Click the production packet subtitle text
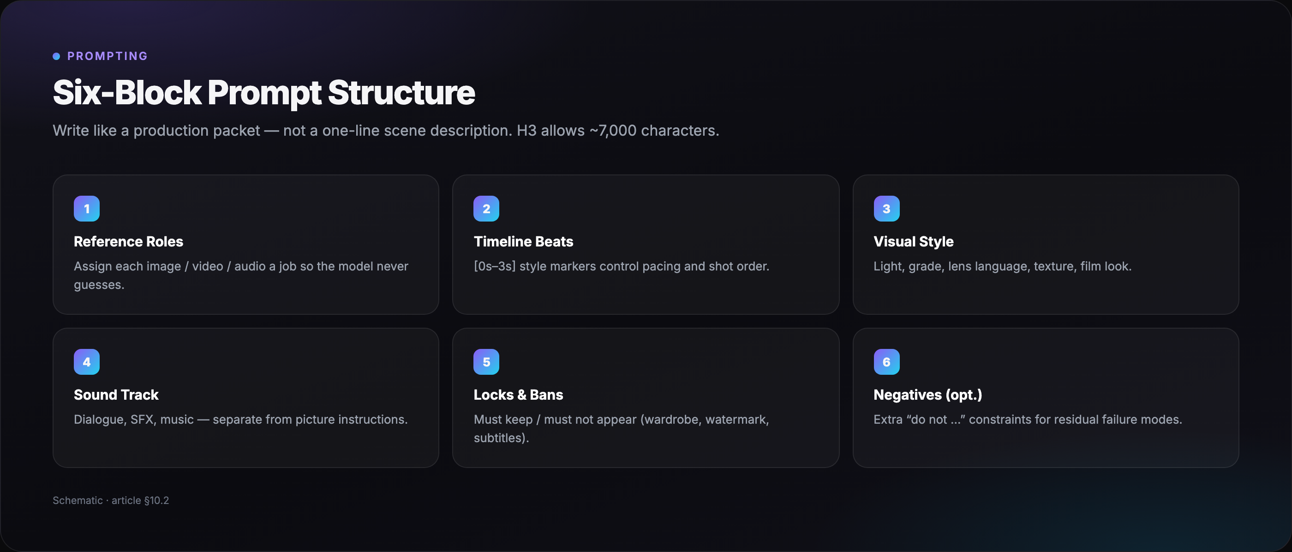This screenshot has height=552, width=1292. [386, 131]
